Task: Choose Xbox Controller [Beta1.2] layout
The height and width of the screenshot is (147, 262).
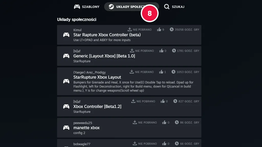Action: [x=129, y=106]
